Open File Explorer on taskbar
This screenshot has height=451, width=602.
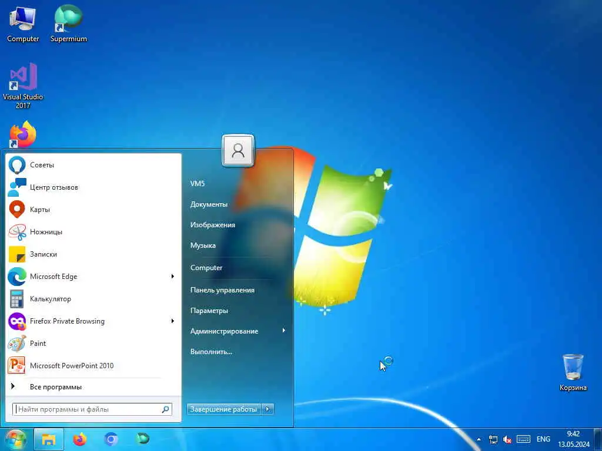[x=49, y=439]
